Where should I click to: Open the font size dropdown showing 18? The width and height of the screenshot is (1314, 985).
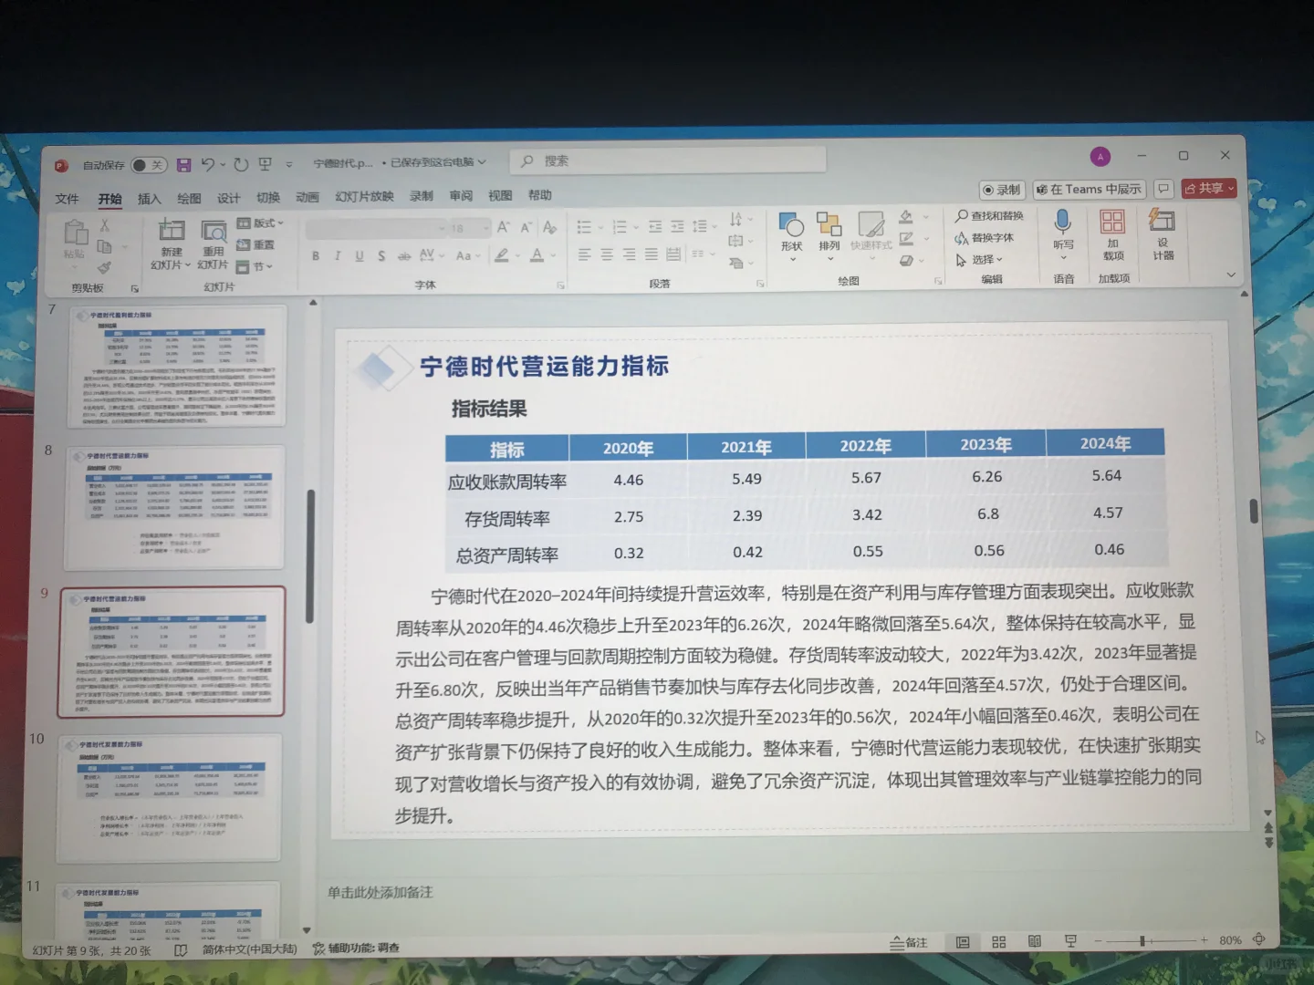pos(486,227)
